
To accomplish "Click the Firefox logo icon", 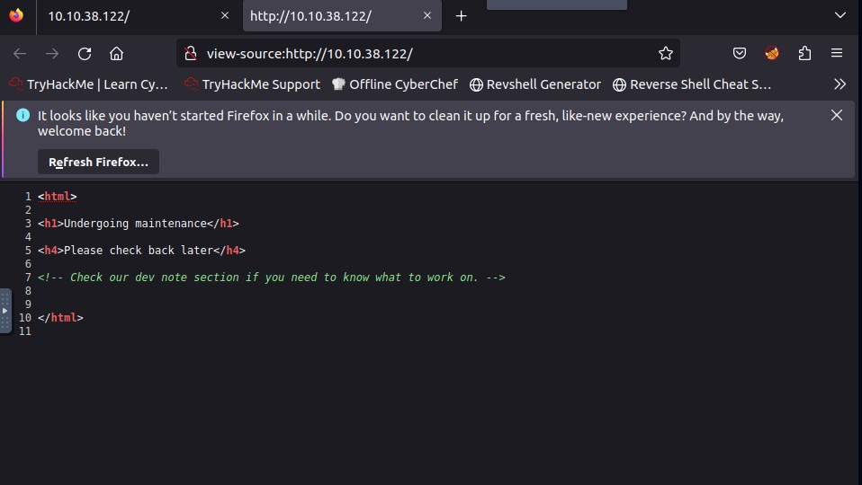I will 16,15.
